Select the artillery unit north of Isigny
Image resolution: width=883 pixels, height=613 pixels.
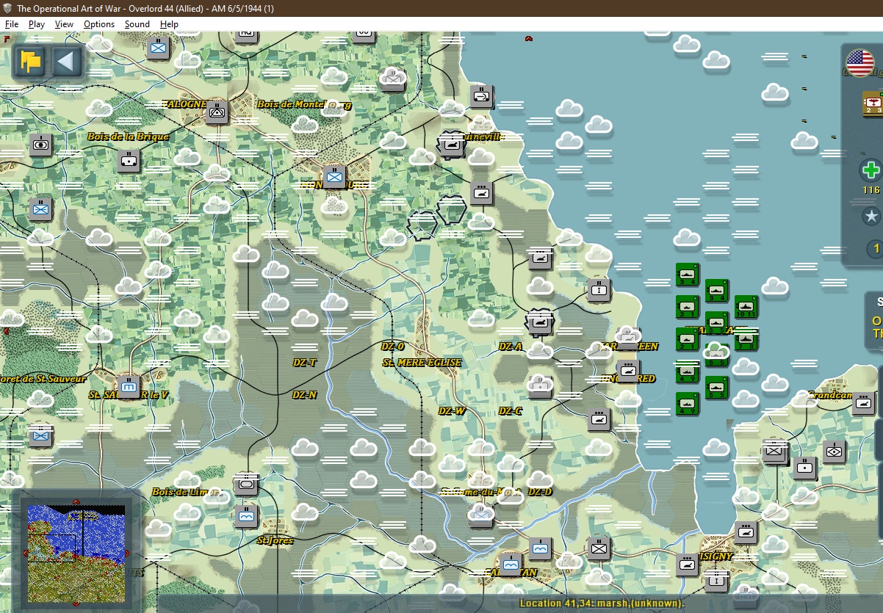pos(746,532)
